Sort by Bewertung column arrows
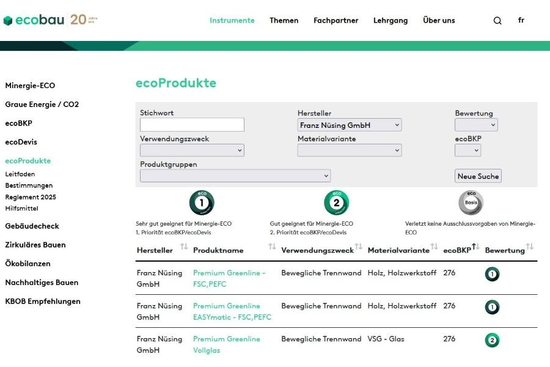This screenshot has width=550, height=367. click(x=530, y=247)
